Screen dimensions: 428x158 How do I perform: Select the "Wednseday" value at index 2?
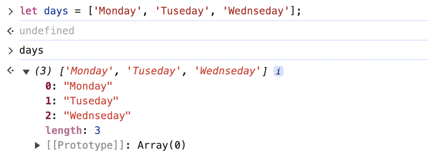pos(97,116)
